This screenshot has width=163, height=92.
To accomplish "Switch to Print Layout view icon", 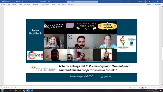I will click(x=143, y=88).
